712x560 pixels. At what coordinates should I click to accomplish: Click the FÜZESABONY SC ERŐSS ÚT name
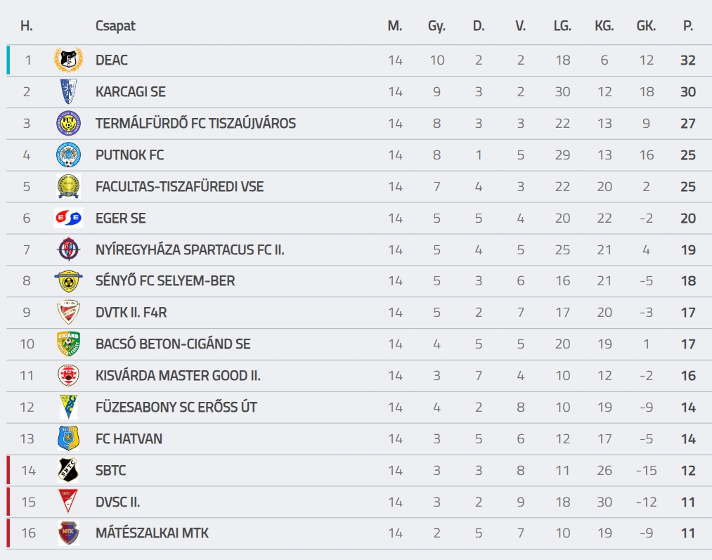coord(176,407)
